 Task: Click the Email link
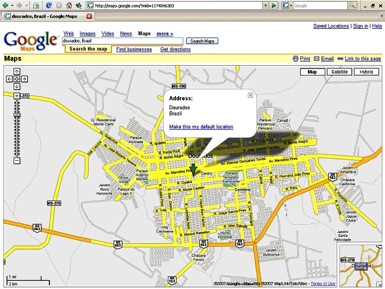click(x=327, y=59)
